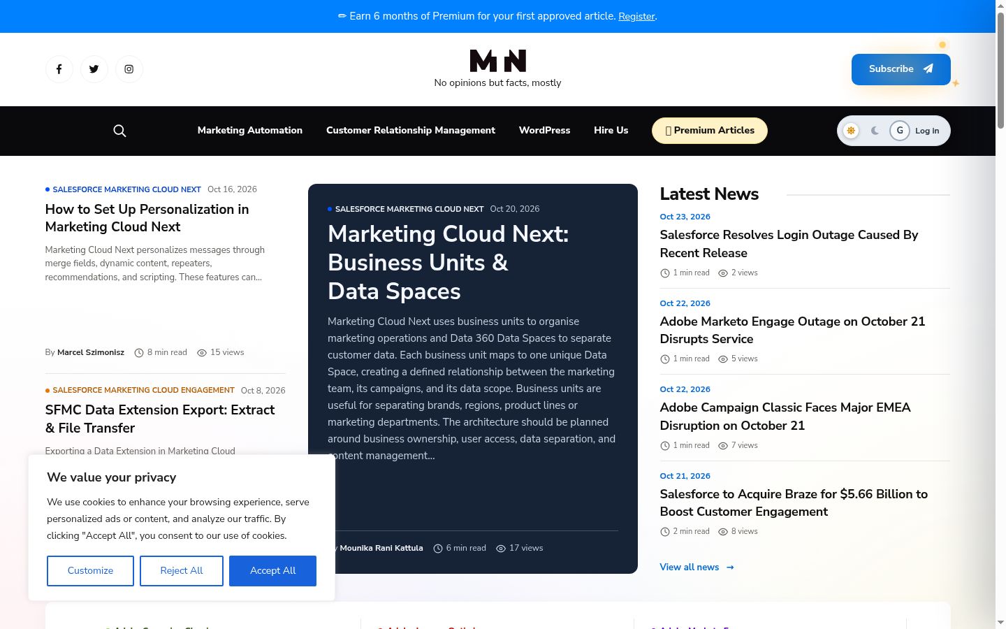Click the 17 views eye icon
1006x629 pixels.
coord(501,549)
